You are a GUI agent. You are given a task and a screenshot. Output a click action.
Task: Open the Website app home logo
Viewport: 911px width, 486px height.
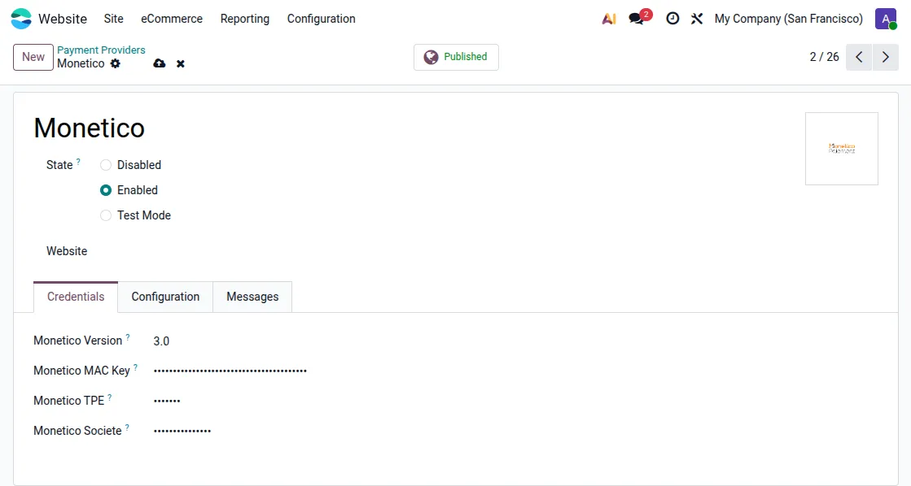coord(21,19)
